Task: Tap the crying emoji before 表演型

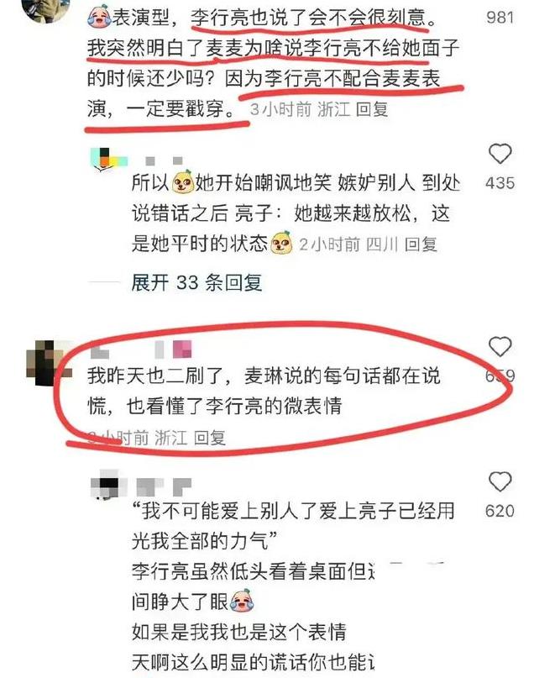Action: coord(99,17)
